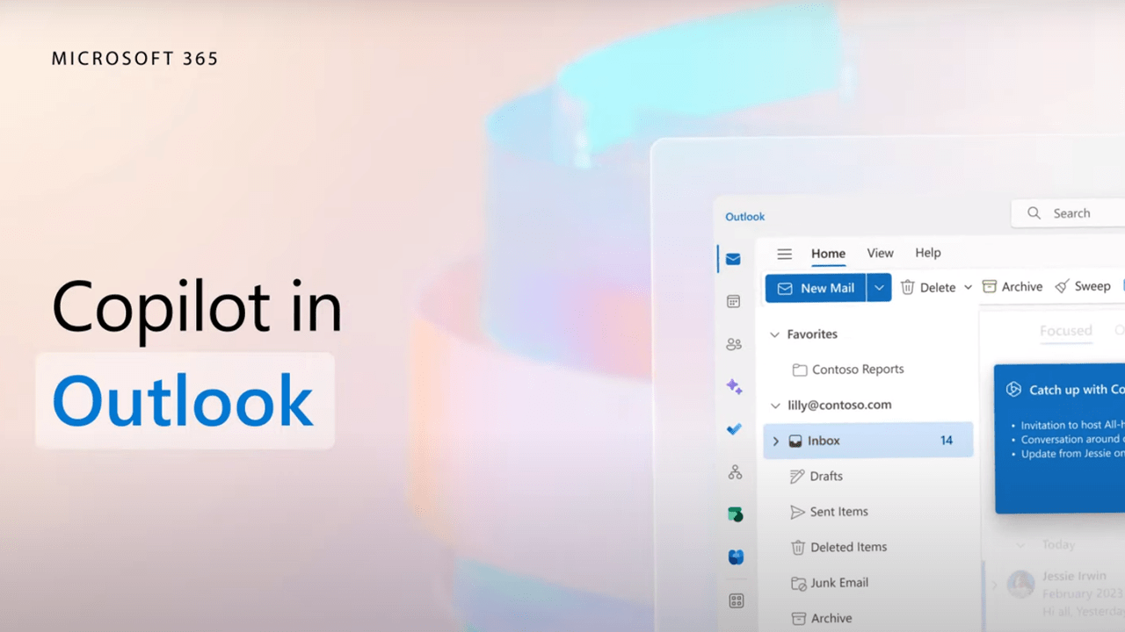
Task: Open the Mail icon in sidebar
Action: 733,259
